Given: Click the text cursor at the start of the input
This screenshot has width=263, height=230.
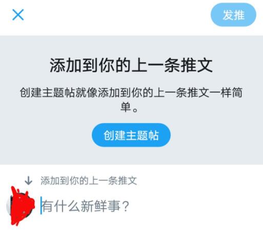Looking at the screenshot, I should coord(41,205).
